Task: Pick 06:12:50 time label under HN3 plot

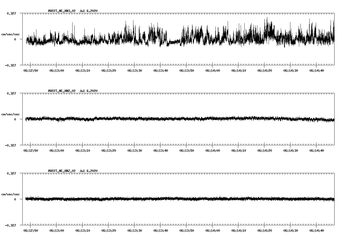Action: point(31,71)
